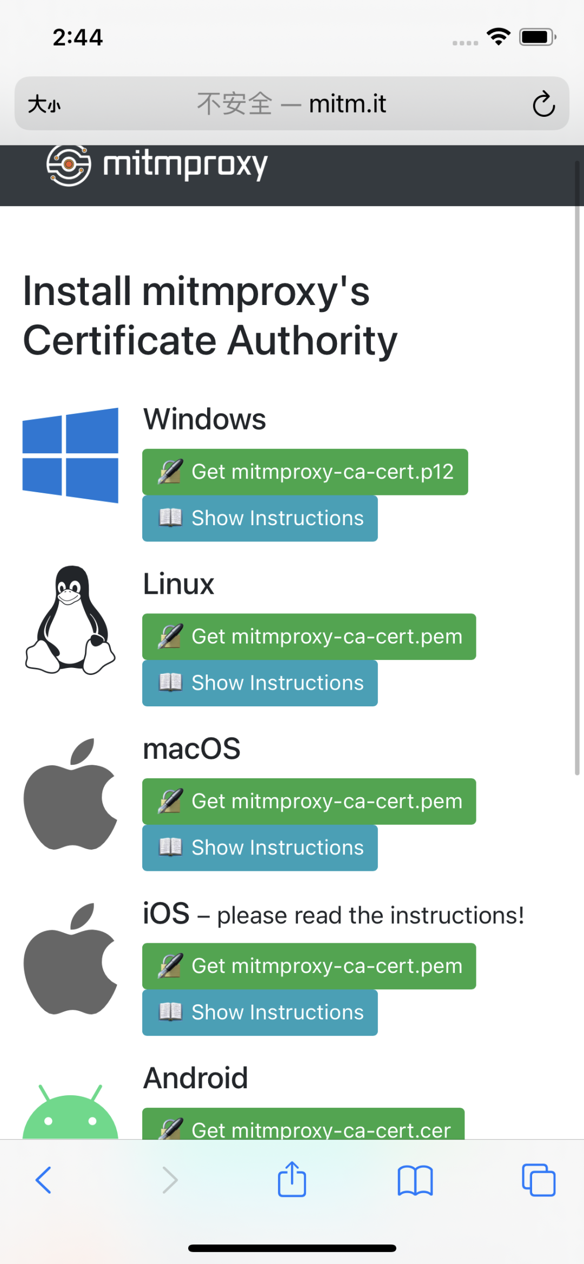Click the Android robot icon
This screenshot has height=1264, width=584.
click(x=70, y=1112)
